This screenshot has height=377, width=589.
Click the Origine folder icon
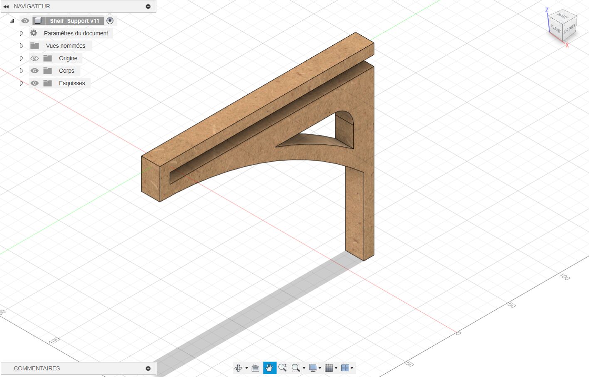coord(48,58)
